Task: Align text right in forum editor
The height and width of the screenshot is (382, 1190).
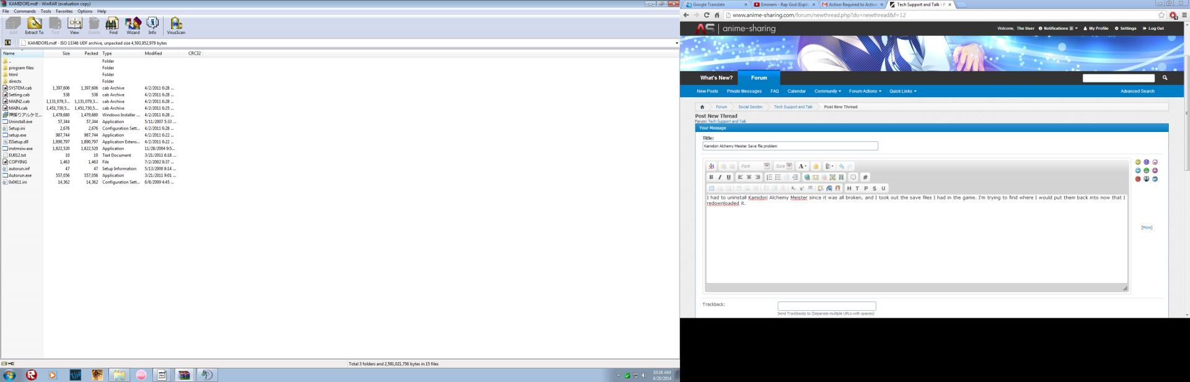Action: (757, 177)
